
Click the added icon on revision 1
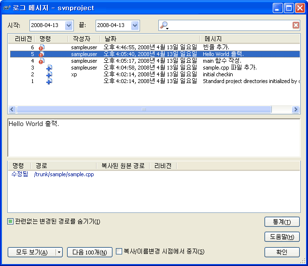tap(49, 81)
